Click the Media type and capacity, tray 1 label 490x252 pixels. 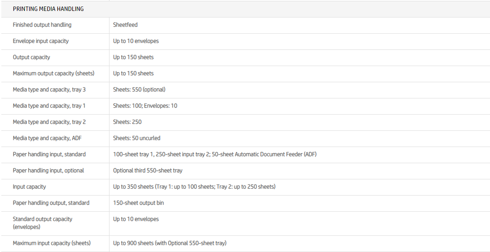click(x=49, y=106)
